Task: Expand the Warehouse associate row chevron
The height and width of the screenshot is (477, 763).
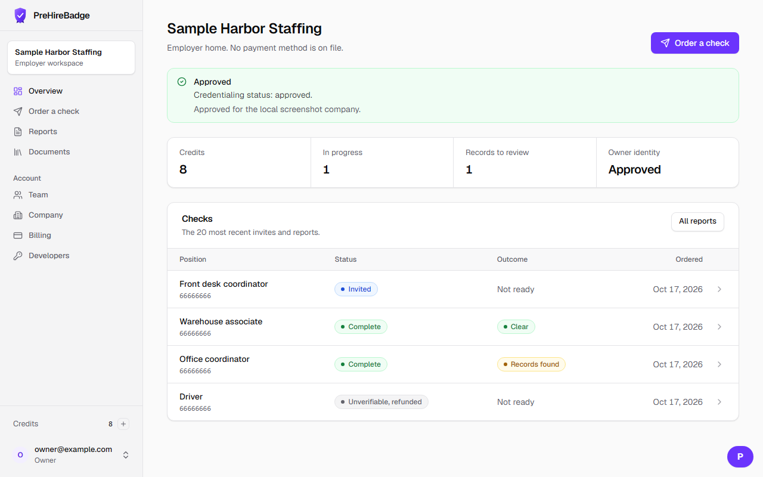Action: (x=719, y=327)
